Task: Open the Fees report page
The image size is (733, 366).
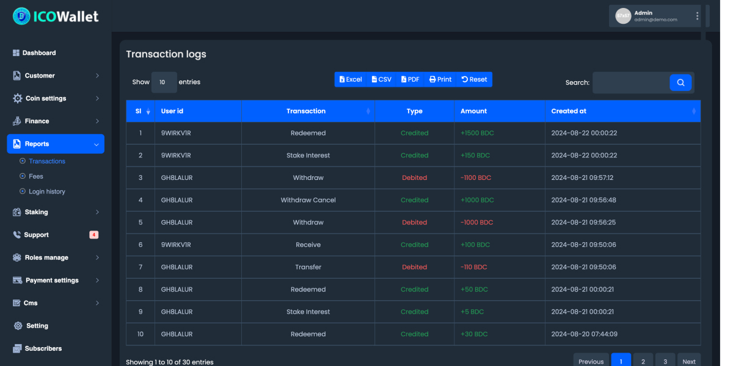Action: point(35,176)
